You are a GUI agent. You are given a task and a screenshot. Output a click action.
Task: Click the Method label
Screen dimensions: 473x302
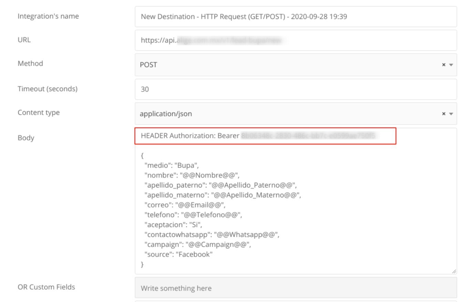pyautogui.click(x=30, y=63)
